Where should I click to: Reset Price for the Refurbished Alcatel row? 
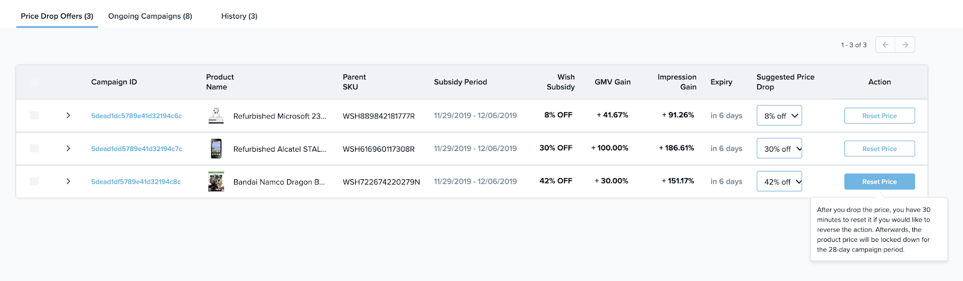(x=879, y=149)
